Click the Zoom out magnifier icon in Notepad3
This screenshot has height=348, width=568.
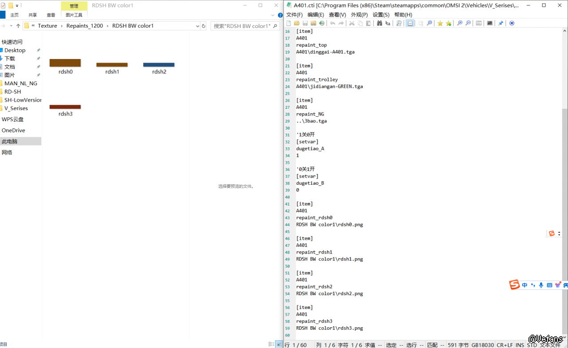468,23
